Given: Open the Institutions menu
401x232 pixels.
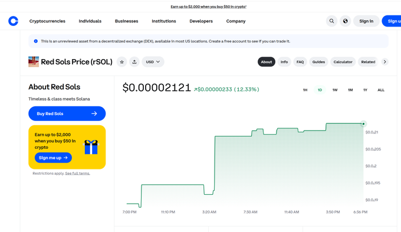Looking at the screenshot, I should [x=164, y=21].
